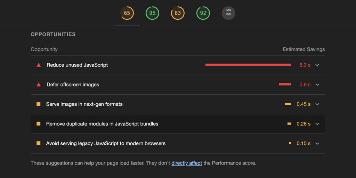The image size is (356, 178).
Task: Expand the next-gen formats audit chevron
Action: (x=317, y=104)
